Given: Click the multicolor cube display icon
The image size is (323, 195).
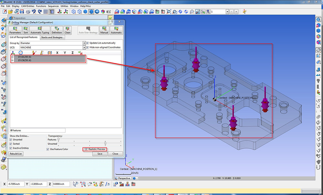Looking at the screenshot, I should [x=103, y=12].
